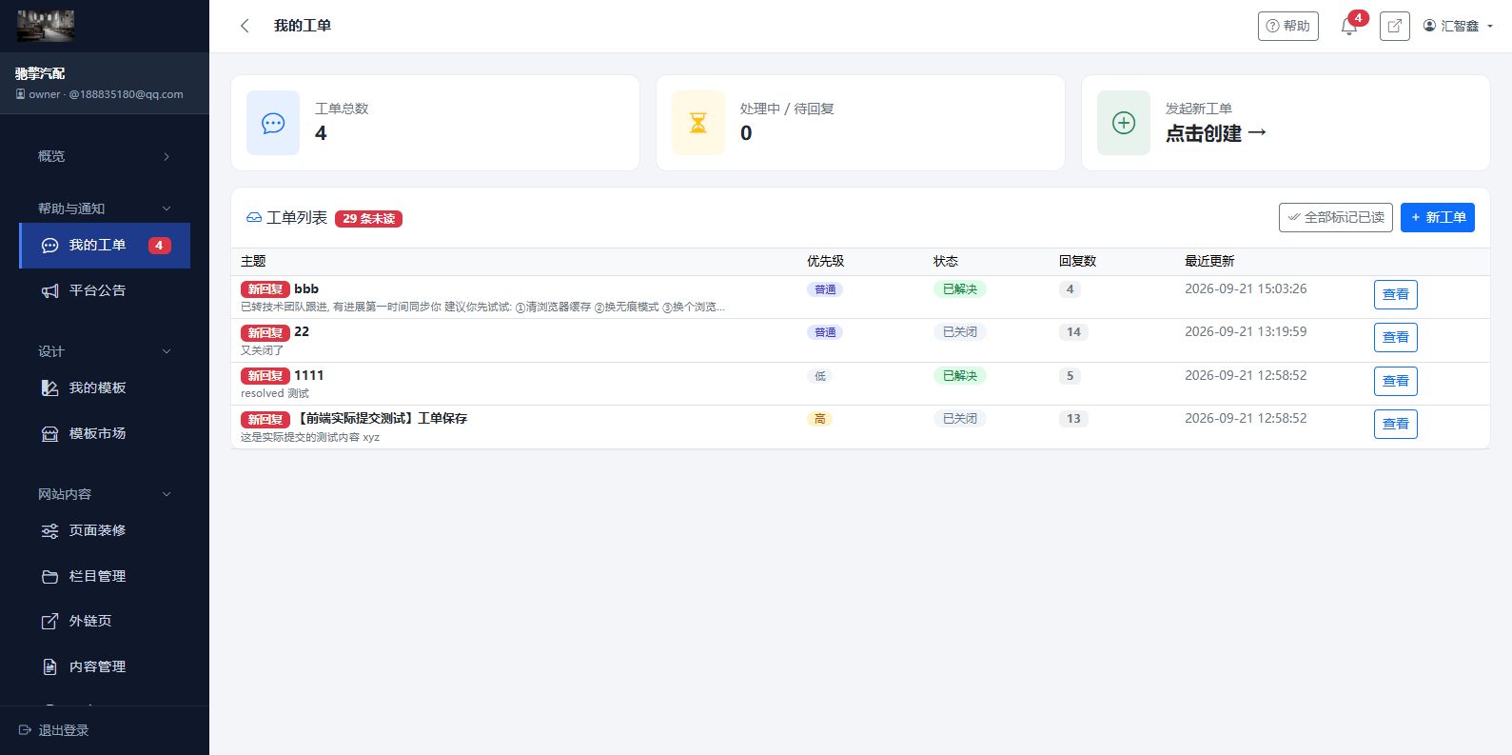Image resolution: width=1512 pixels, height=755 pixels.
Task: Open the 汇智鑫 user account dropdown
Action: point(1458,26)
